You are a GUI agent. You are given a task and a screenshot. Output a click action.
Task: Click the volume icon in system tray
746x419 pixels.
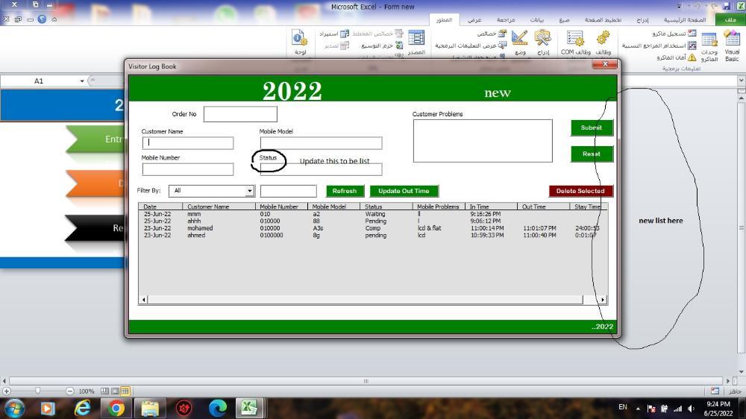tap(691, 408)
